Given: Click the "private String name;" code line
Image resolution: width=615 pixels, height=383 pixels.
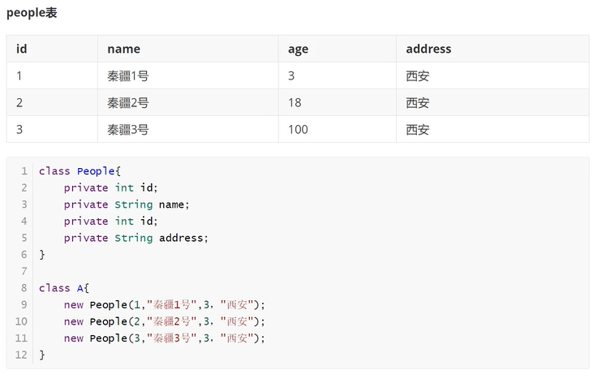Looking at the screenshot, I should [x=126, y=204].
